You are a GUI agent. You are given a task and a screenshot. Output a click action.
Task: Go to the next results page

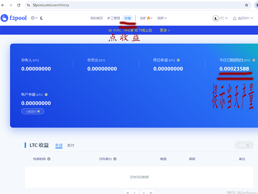pyautogui.click(x=143, y=192)
